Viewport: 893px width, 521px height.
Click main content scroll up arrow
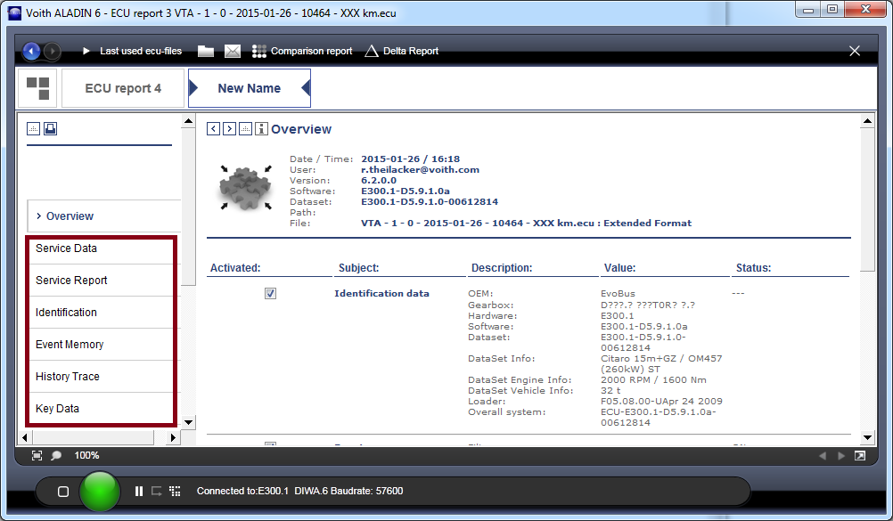pos(867,121)
